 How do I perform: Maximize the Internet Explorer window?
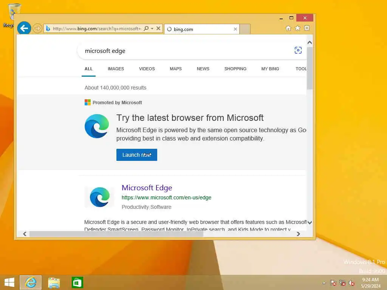(x=291, y=18)
